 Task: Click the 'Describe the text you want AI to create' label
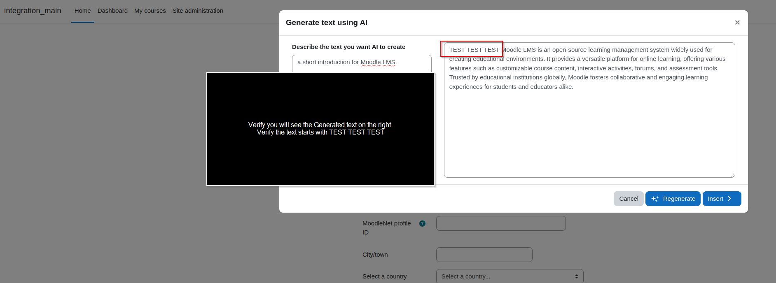click(348, 47)
